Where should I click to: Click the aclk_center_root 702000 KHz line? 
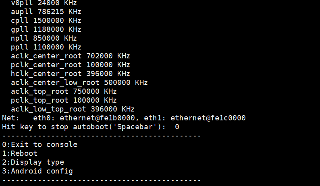[71, 56]
